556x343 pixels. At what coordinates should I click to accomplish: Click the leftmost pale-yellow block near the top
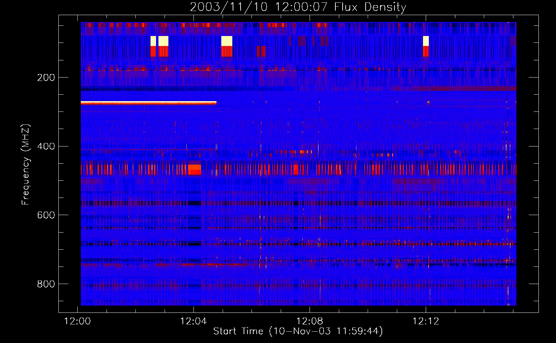(153, 41)
